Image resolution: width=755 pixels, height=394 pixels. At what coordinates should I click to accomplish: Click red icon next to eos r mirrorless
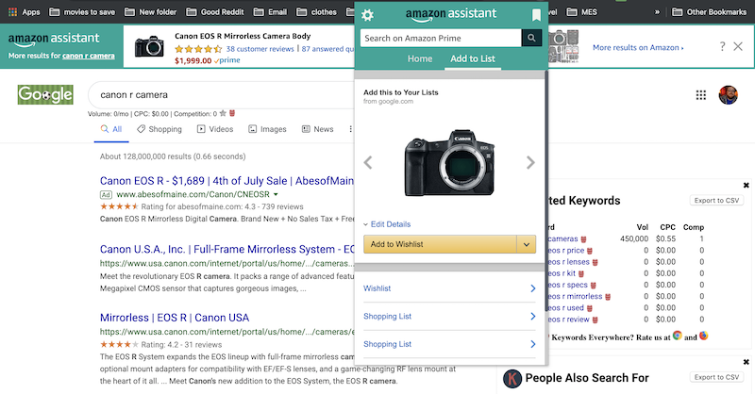pyautogui.click(x=608, y=297)
